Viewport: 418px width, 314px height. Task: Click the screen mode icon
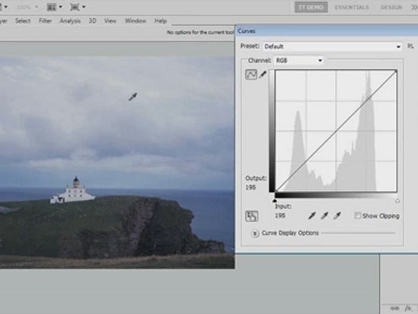74,7
